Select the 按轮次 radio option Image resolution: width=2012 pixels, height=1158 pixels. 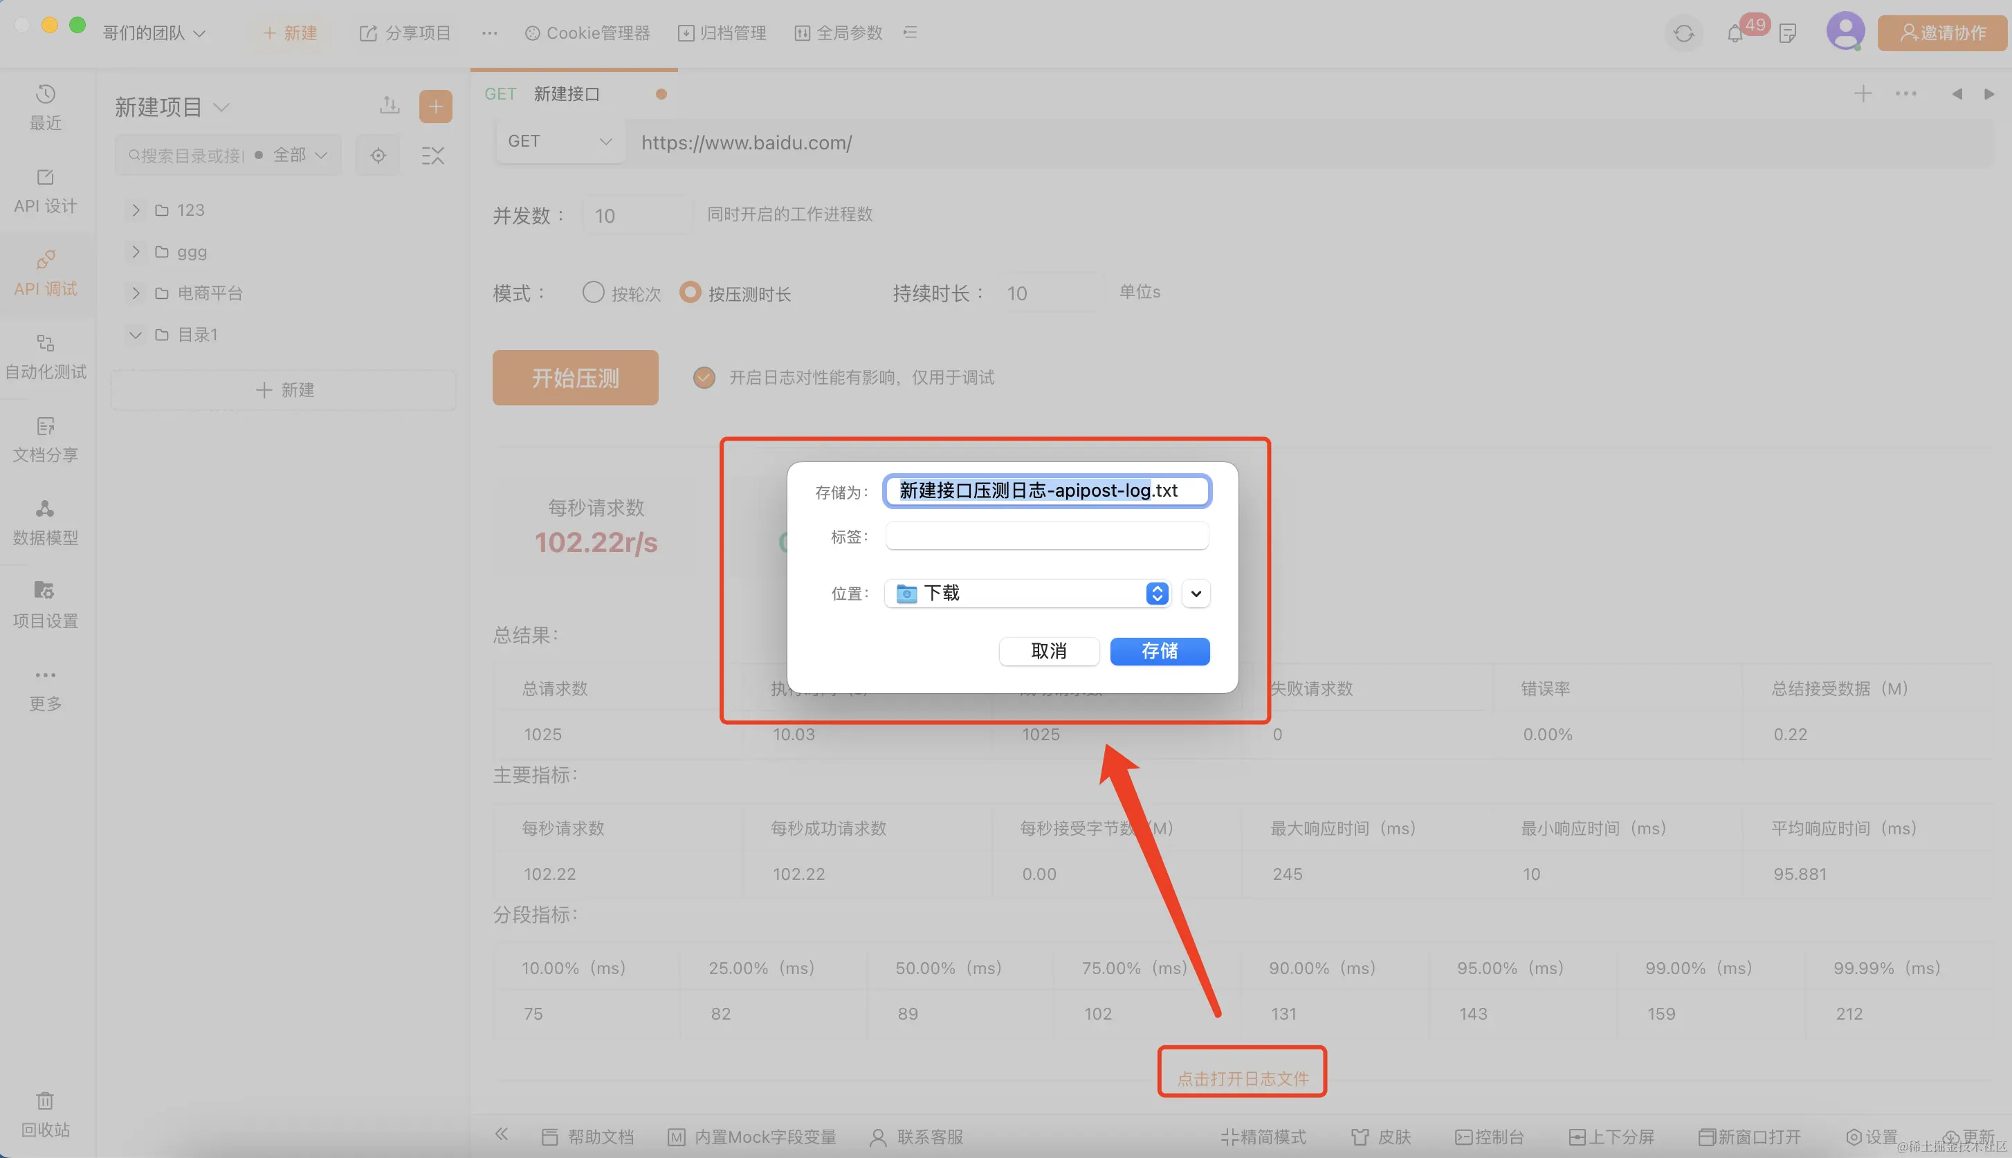[593, 292]
